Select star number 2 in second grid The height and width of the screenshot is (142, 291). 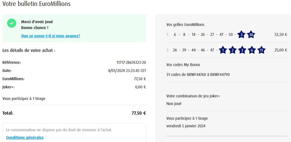coord(232,50)
